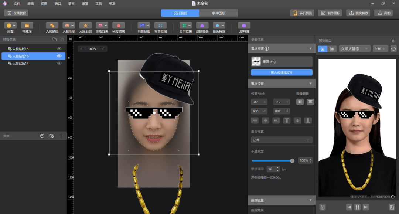The width and height of the screenshot is (399, 214).
Task: Click the duplicate layer icon in 特效信息 header
Action: point(54,40)
